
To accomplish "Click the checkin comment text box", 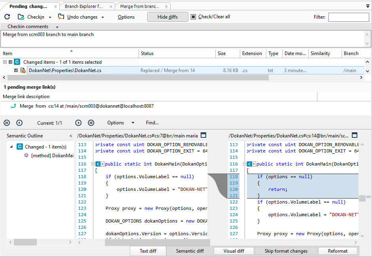I will point(183,39).
